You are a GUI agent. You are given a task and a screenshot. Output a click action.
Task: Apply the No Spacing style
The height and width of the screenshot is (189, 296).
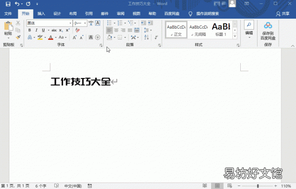tap(198, 30)
